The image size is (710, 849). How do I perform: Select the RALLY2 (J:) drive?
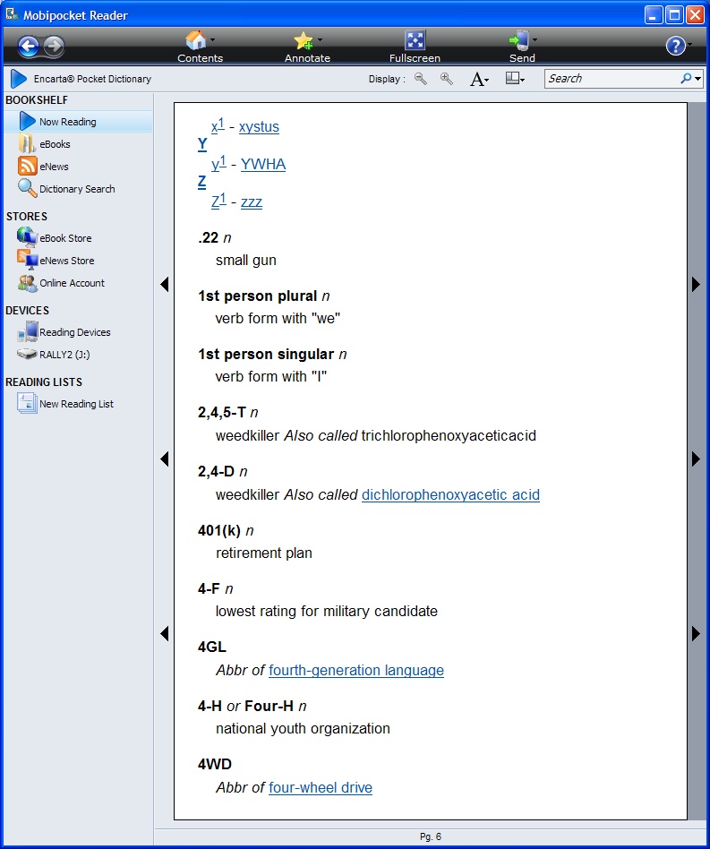[x=64, y=355]
